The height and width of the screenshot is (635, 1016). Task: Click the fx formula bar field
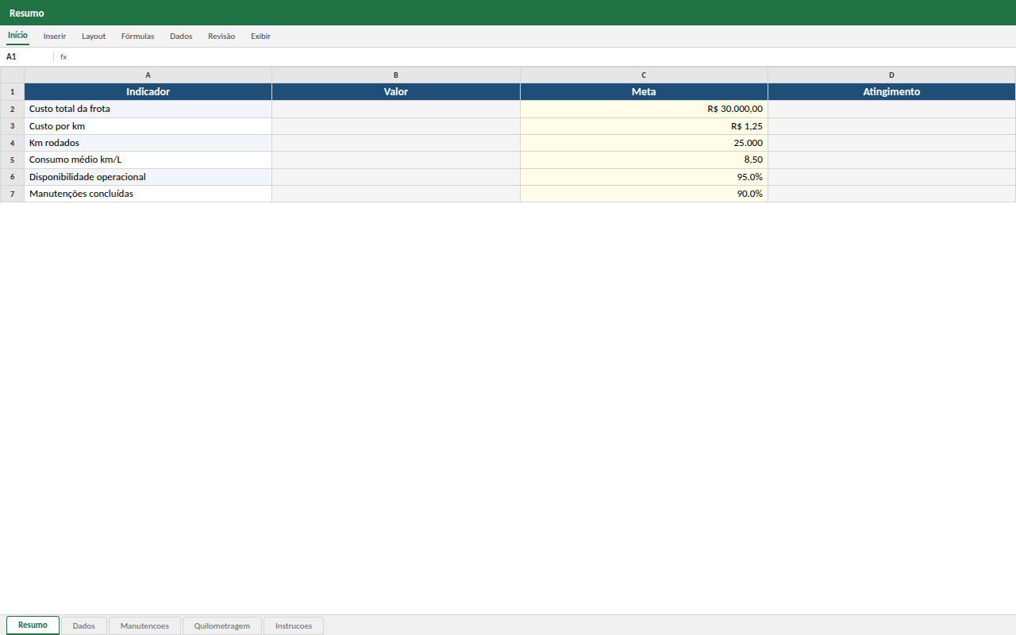(540, 57)
